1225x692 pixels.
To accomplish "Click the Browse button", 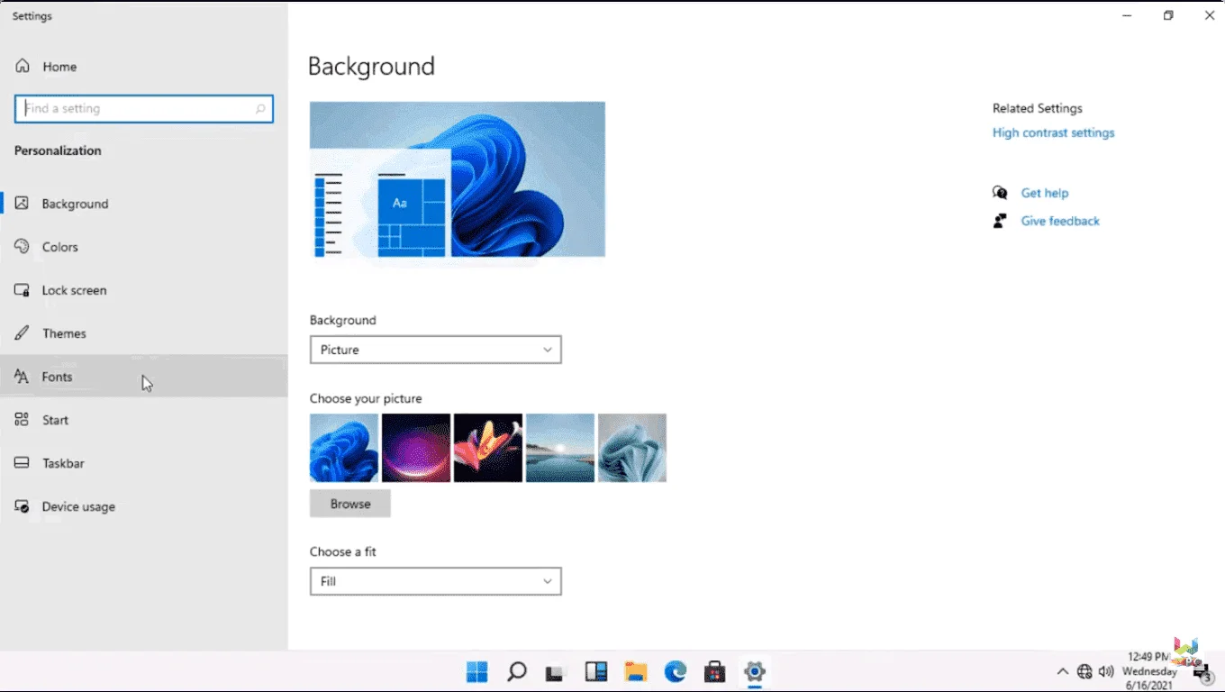I will coord(350,504).
